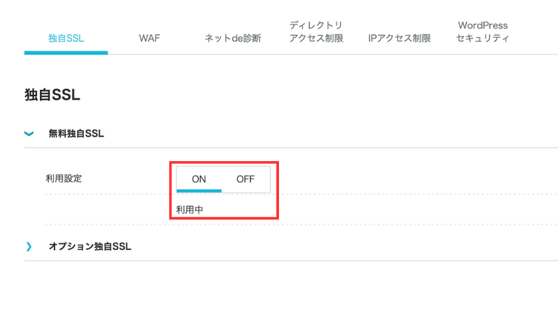Open ディレクトリアクセス制限 tab
Image resolution: width=558 pixels, height=311 pixels.
316,32
